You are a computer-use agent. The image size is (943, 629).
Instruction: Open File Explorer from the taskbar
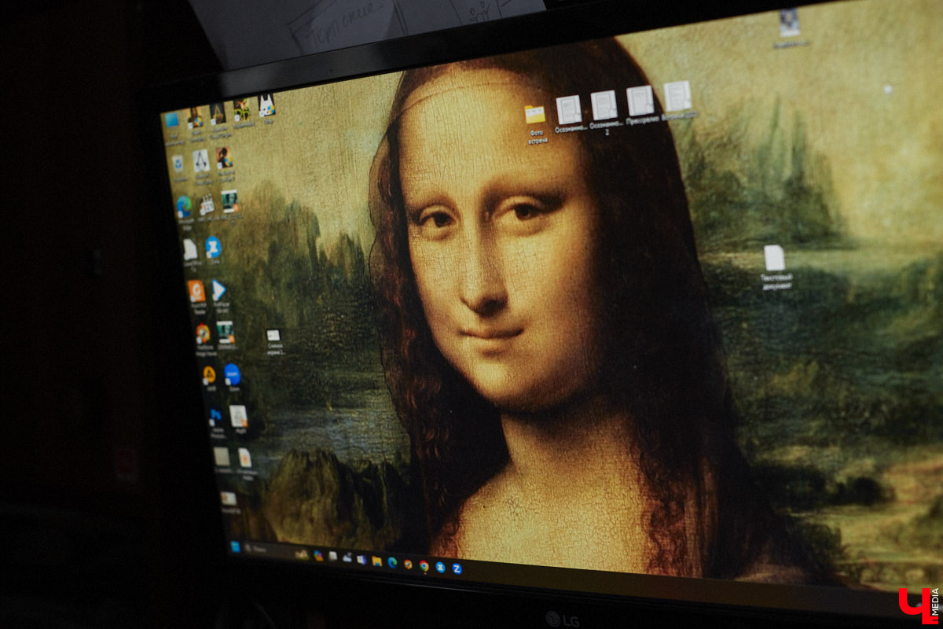pos(376,561)
